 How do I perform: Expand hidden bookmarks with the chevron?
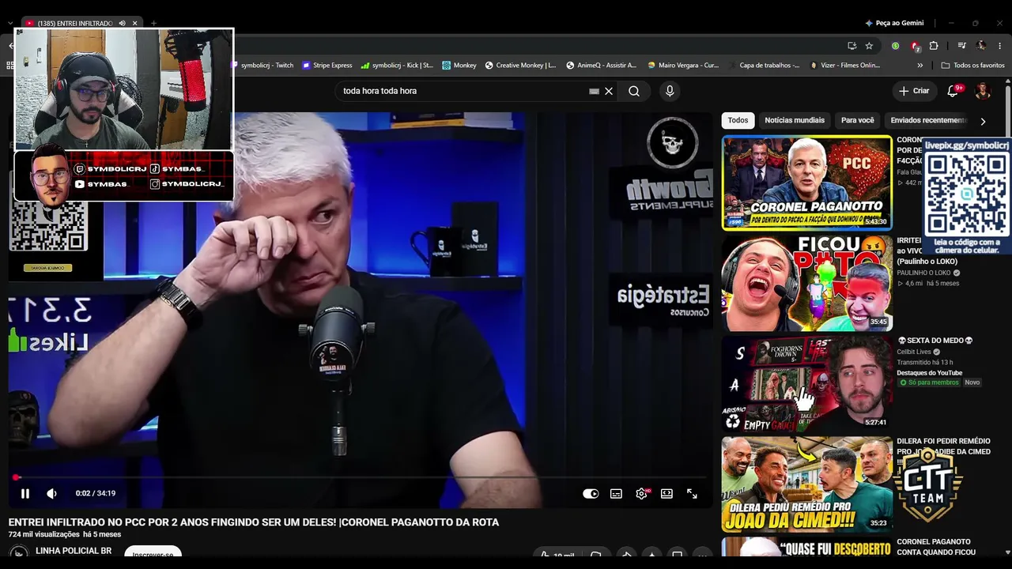point(919,66)
